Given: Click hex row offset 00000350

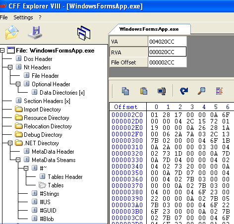Looking at the screenshot, I should point(127,173).
